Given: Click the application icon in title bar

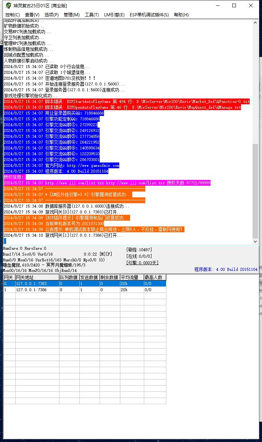Looking at the screenshot, I should 8,5.
